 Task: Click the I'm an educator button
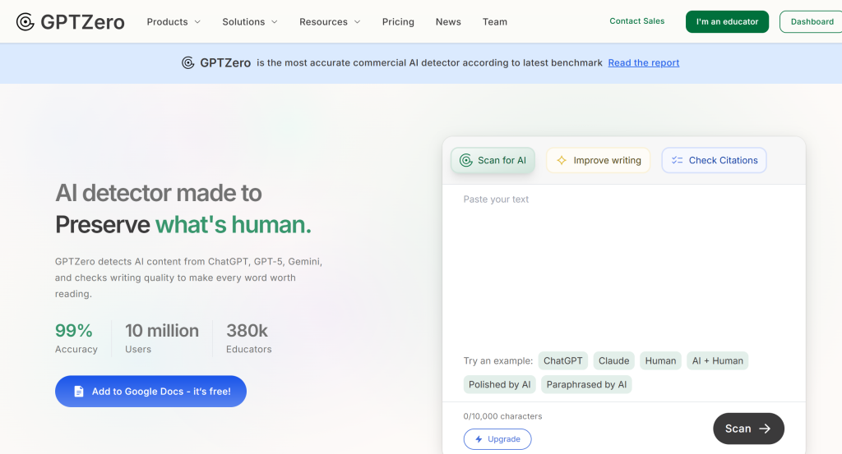727,21
